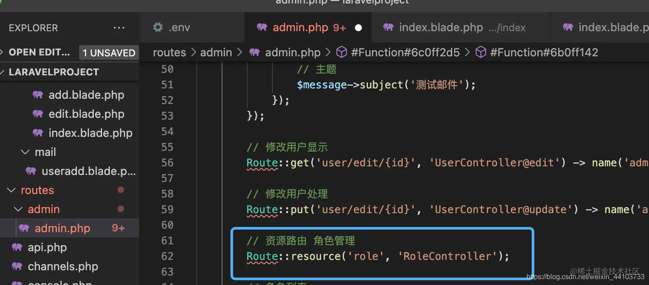The image size is (649, 285).
Task: Click the 1 UNSAVED badge
Action: pos(109,53)
